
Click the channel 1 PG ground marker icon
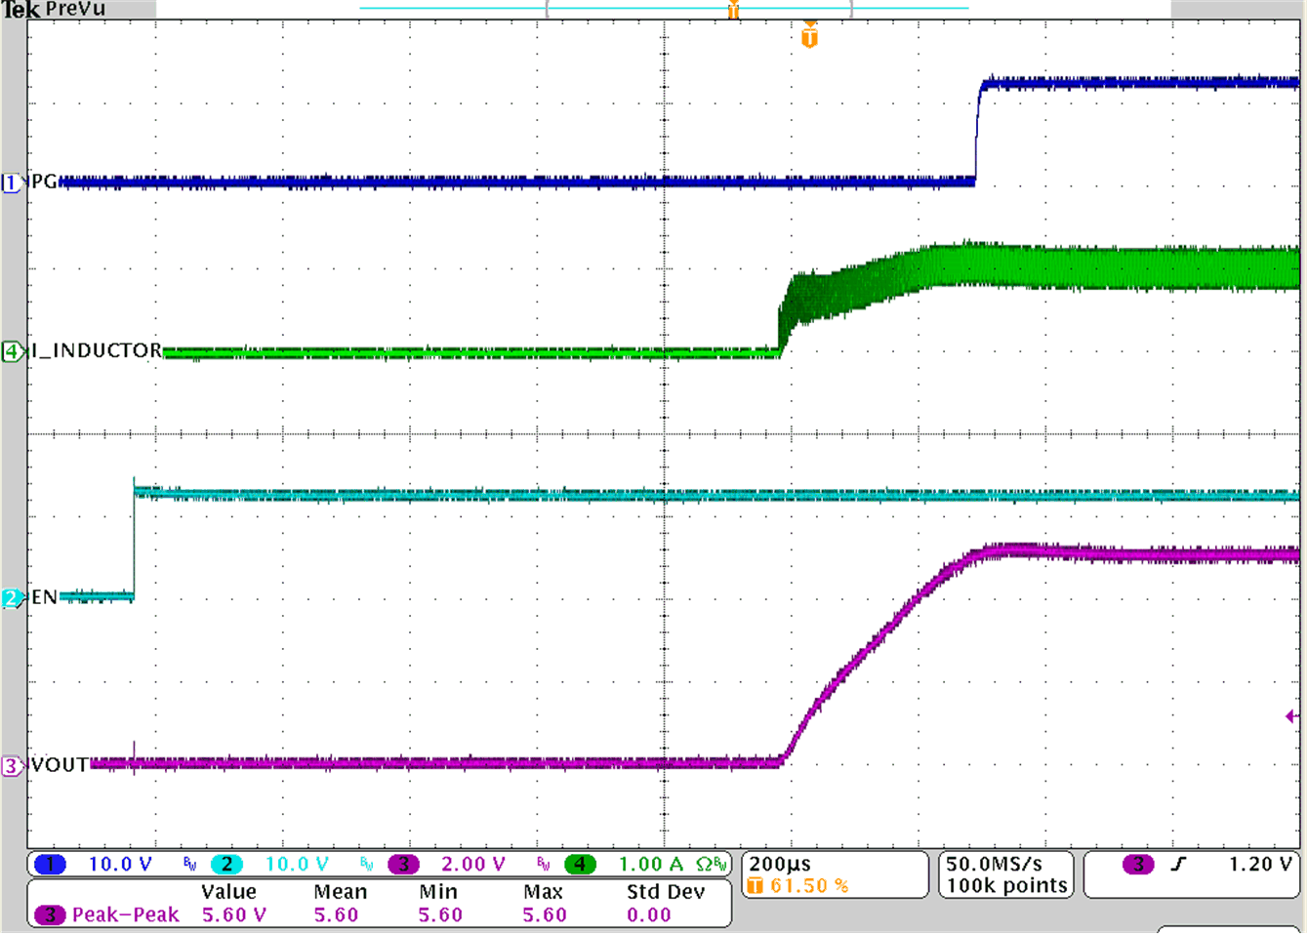click(10, 182)
